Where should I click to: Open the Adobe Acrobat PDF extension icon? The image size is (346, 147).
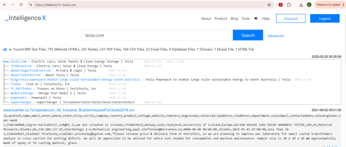(281, 5)
